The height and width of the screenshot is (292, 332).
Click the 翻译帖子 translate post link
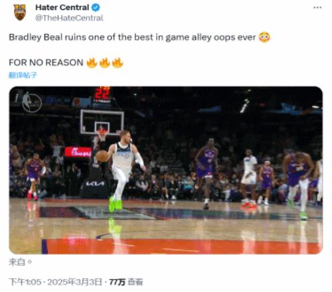[x=23, y=75]
